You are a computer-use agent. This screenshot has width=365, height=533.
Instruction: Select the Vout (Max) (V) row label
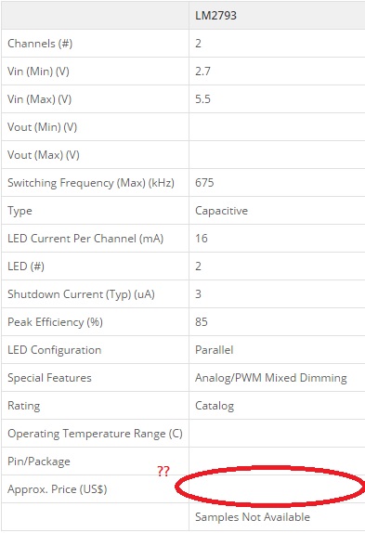point(44,155)
